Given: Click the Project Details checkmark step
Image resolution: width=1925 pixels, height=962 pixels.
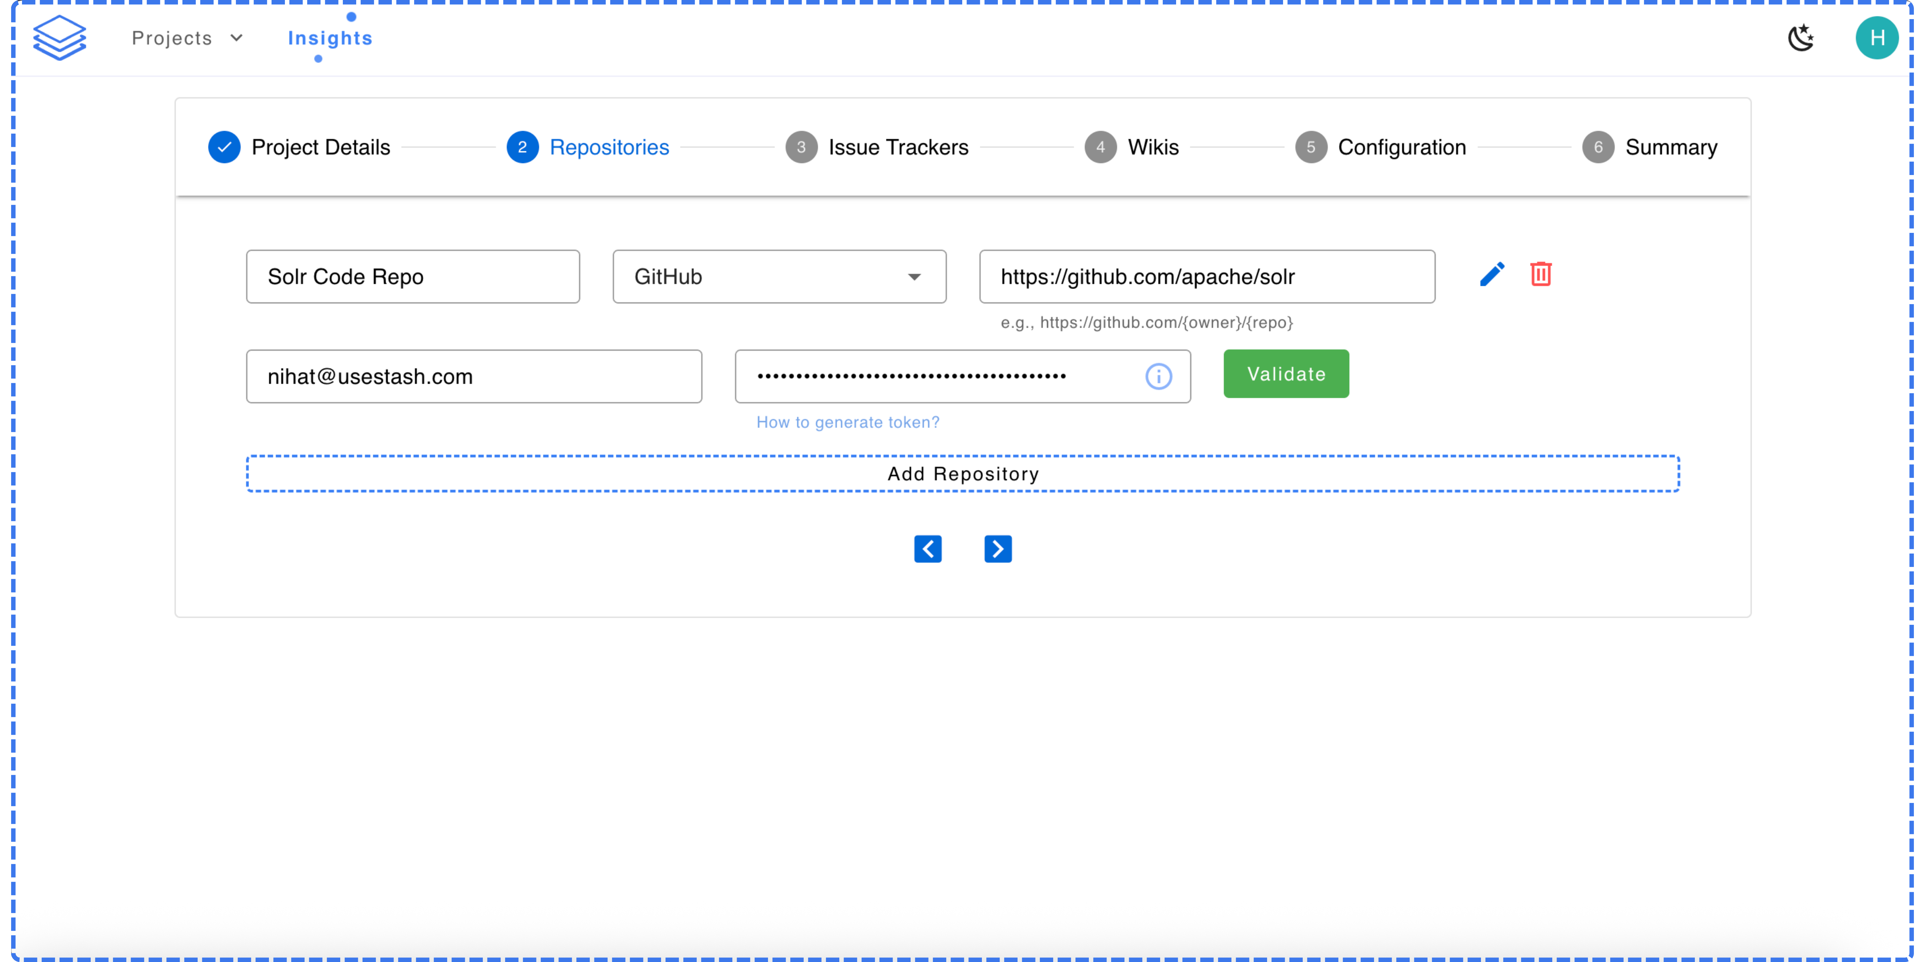Looking at the screenshot, I should click(224, 147).
